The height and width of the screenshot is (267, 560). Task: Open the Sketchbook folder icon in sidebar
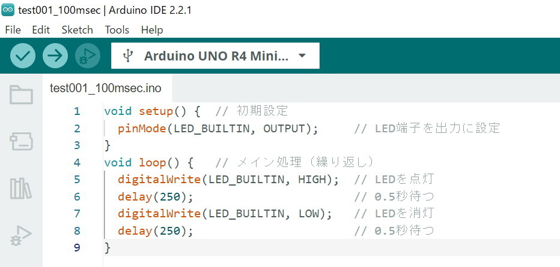[x=22, y=95]
